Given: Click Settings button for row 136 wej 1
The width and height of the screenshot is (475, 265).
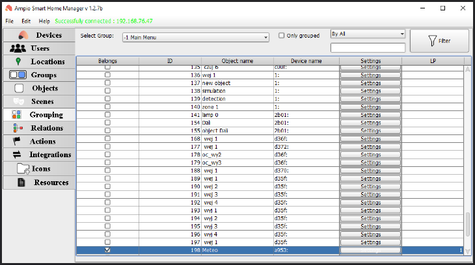Looking at the screenshot, I should click(x=370, y=75).
